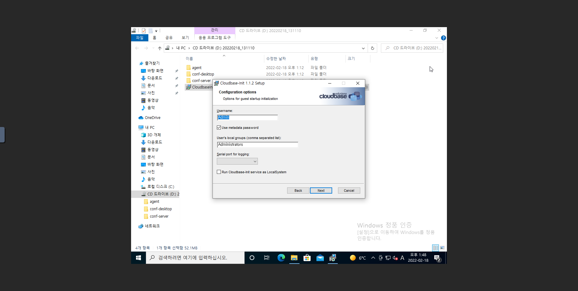The height and width of the screenshot is (291, 578).
Task: Select the CloudbaseInit installer file icon
Action: coord(188,87)
